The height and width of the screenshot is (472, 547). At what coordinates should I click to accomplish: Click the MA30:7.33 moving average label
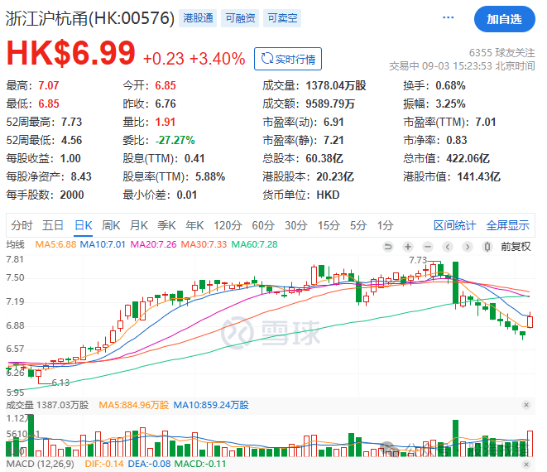(x=204, y=244)
